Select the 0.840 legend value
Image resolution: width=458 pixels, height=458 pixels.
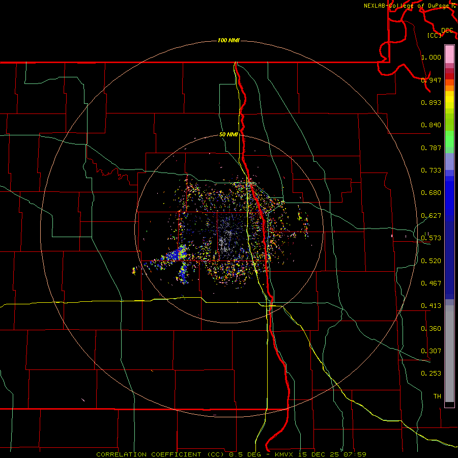click(x=431, y=125)
